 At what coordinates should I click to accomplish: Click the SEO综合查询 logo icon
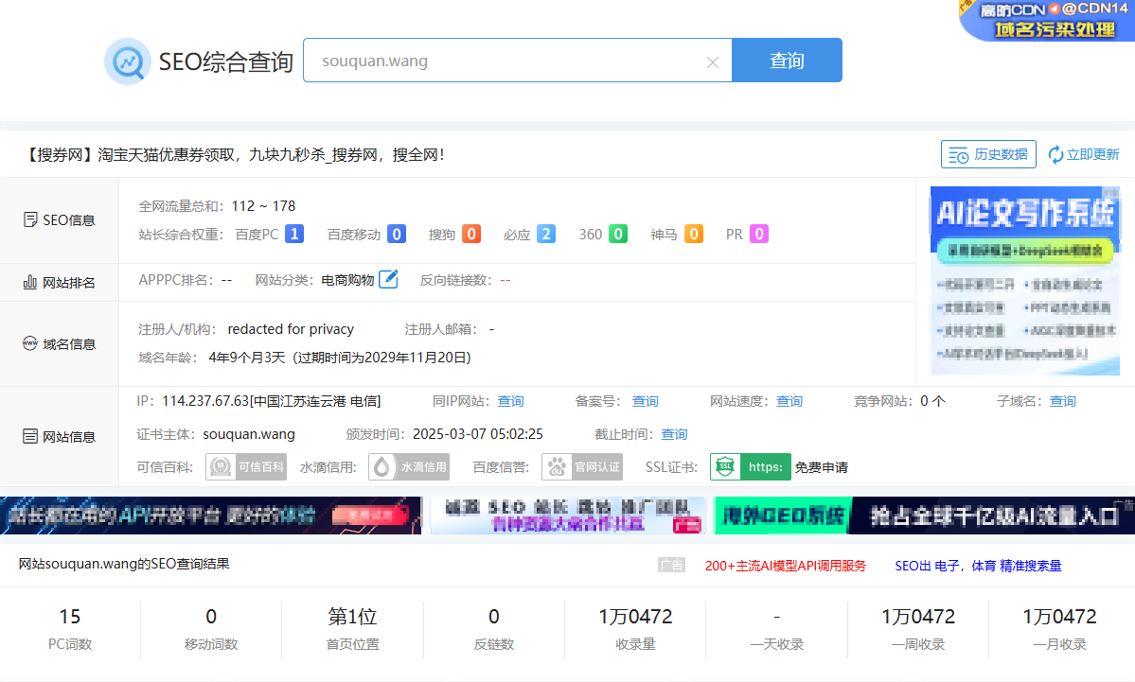point(128,61)
